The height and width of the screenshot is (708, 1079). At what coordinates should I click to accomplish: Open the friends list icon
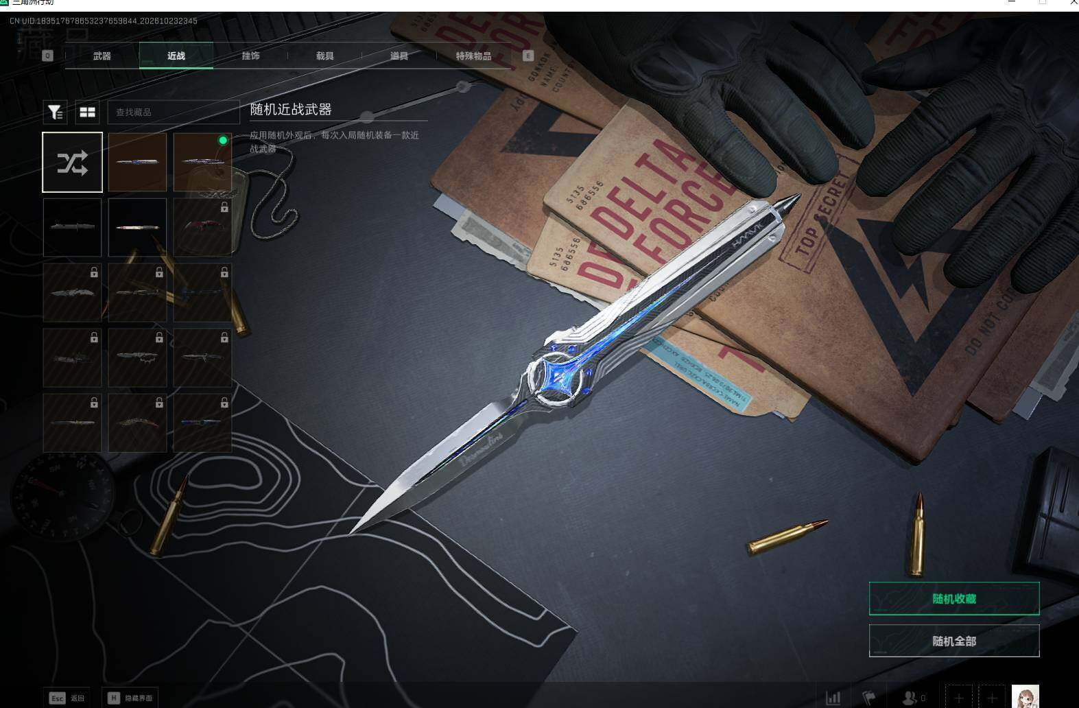(914, 698)
